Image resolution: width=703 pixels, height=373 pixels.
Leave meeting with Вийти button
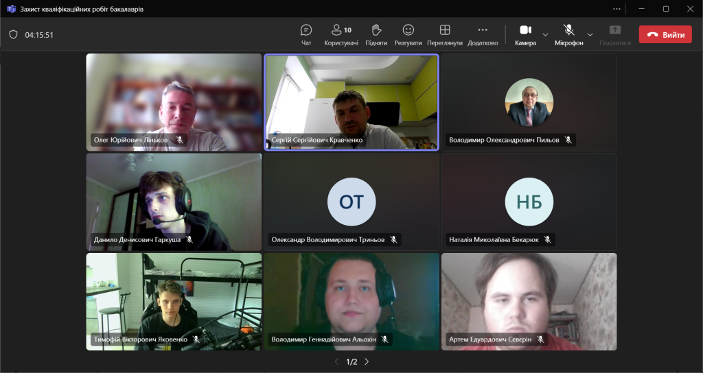(x=665, y=34)
